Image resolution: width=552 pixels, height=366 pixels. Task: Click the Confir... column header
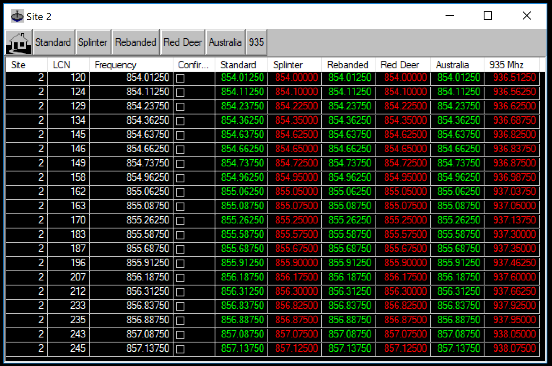194,65
